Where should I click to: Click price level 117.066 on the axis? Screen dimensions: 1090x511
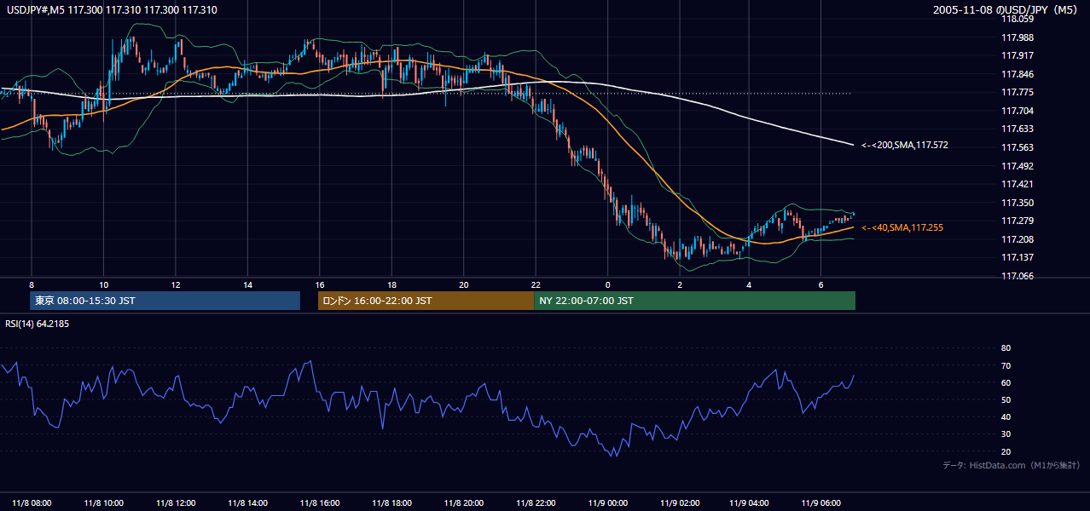point(1018,276)
